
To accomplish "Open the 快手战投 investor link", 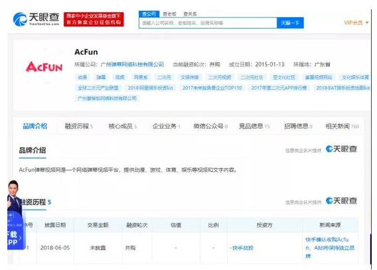I will click(242, 248).
